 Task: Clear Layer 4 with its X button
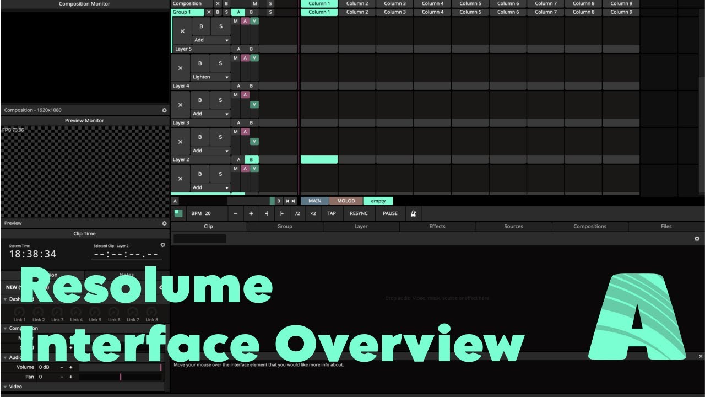(x=180, y=68)
